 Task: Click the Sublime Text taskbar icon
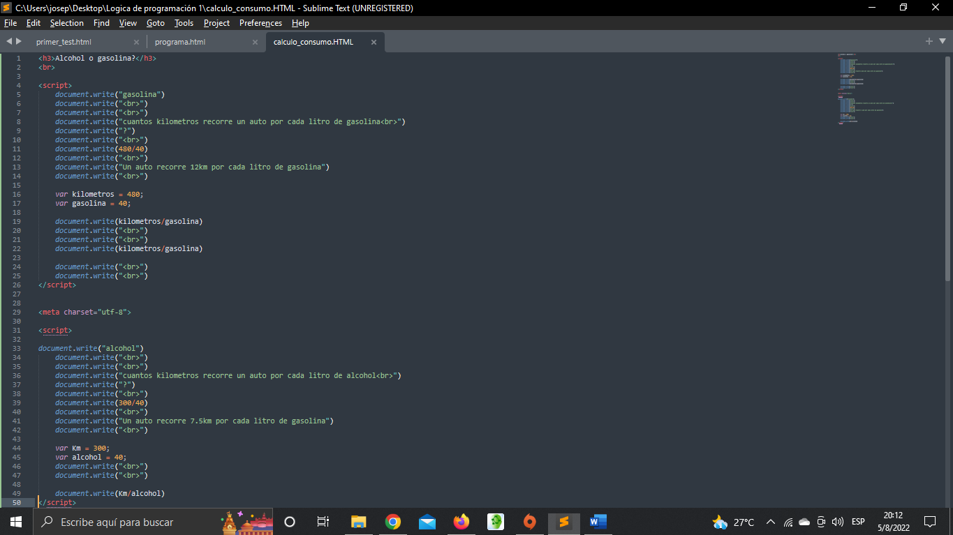[x=564, y=522]
